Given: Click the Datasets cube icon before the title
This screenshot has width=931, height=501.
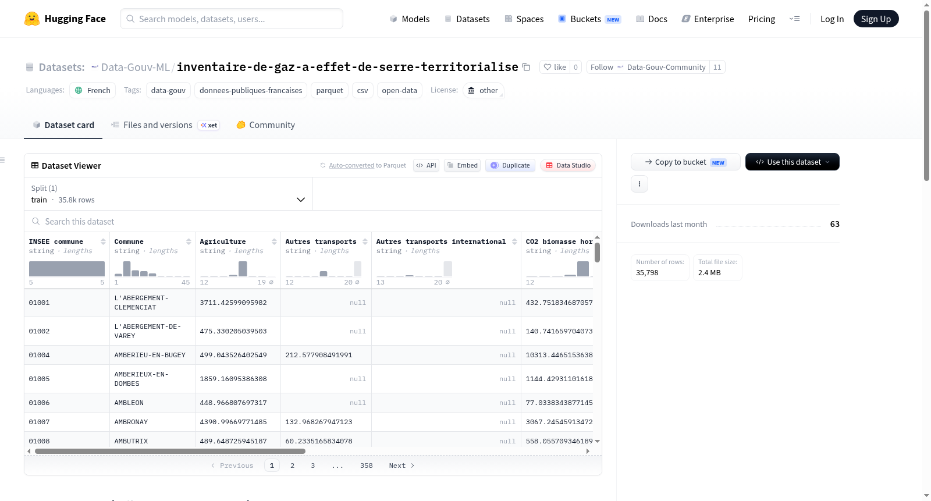Looking at the screenshot, I should click(30, 67).
